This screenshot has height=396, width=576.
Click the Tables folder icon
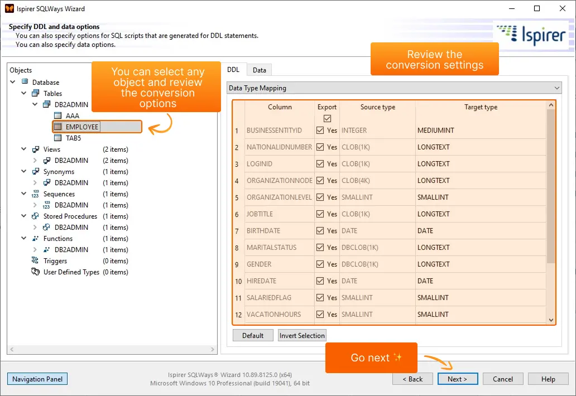click(36, 93)
